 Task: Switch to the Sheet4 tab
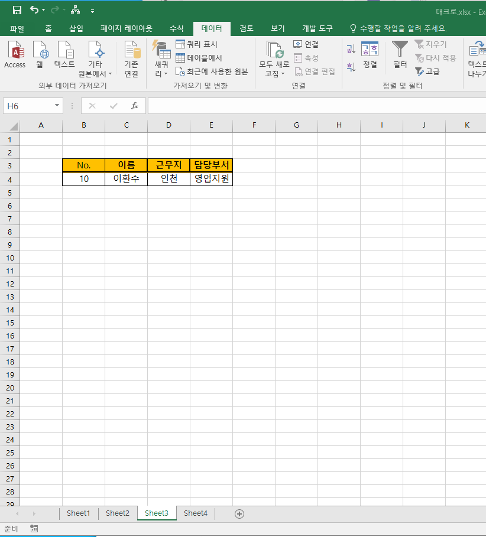(195, 513)
